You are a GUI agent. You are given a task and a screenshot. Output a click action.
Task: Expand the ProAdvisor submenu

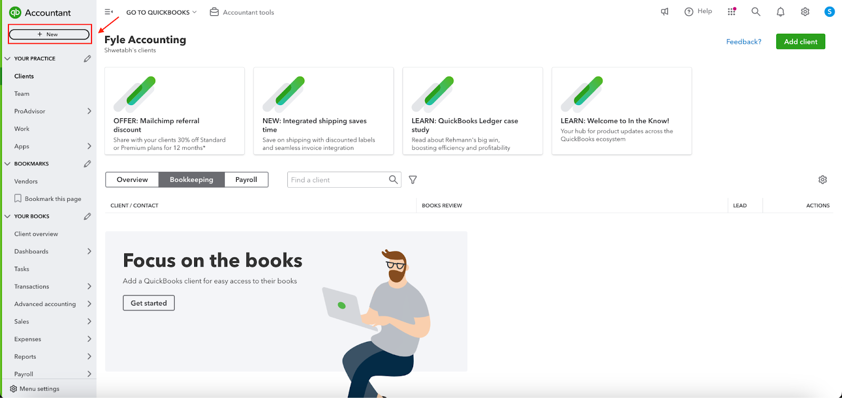click(89, 111)
